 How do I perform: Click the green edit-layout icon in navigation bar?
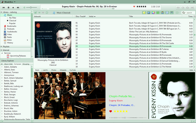(x=36, y=13)
